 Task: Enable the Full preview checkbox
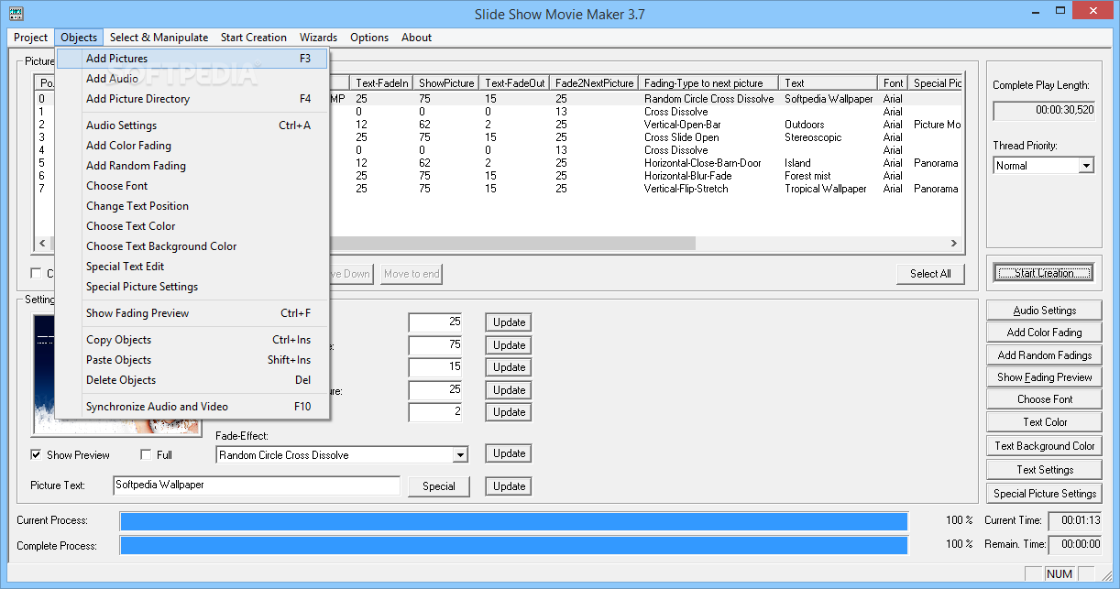[x=146, y=454]
